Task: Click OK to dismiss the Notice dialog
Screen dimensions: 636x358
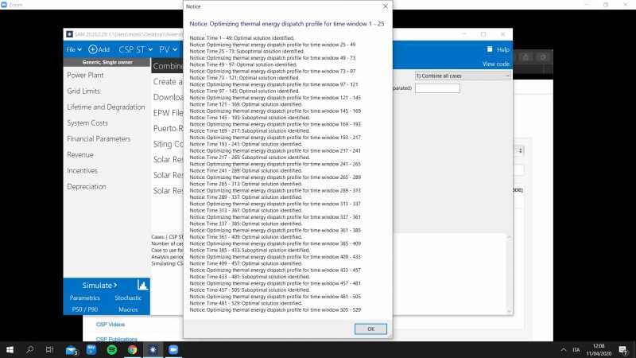Action: pyautogui.click(x=370, y=329)
